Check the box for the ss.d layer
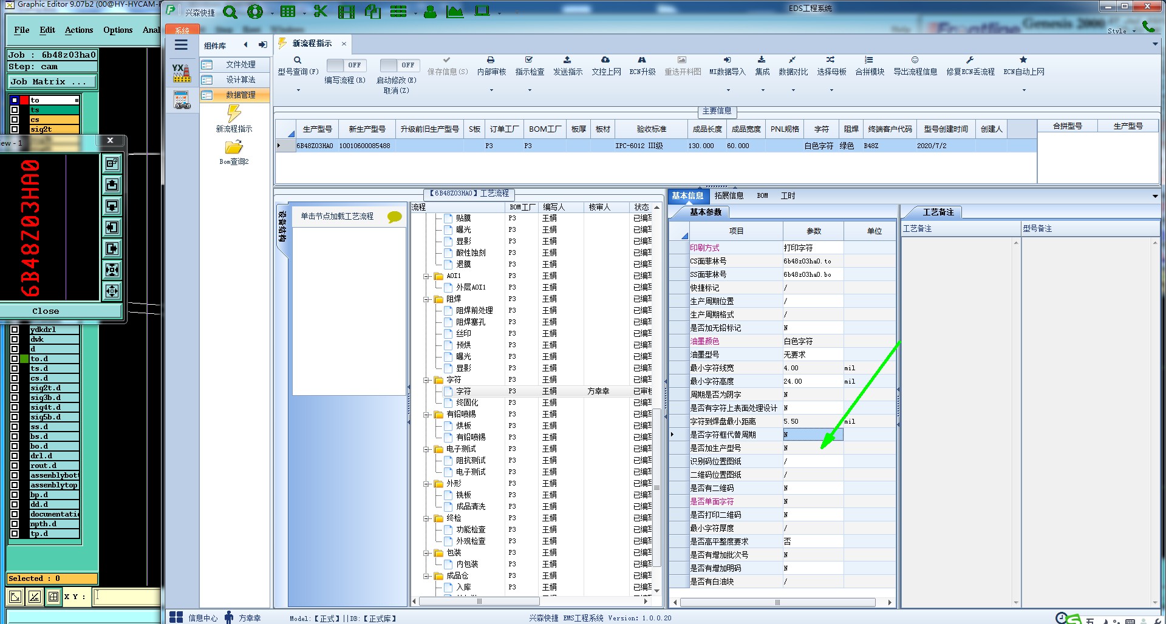 (x=15, y=427)
